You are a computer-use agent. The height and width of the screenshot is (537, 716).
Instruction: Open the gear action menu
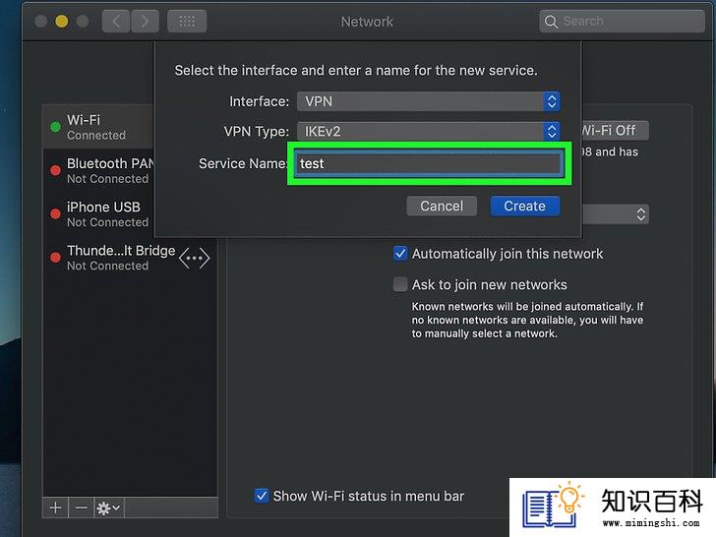point(108,507)
